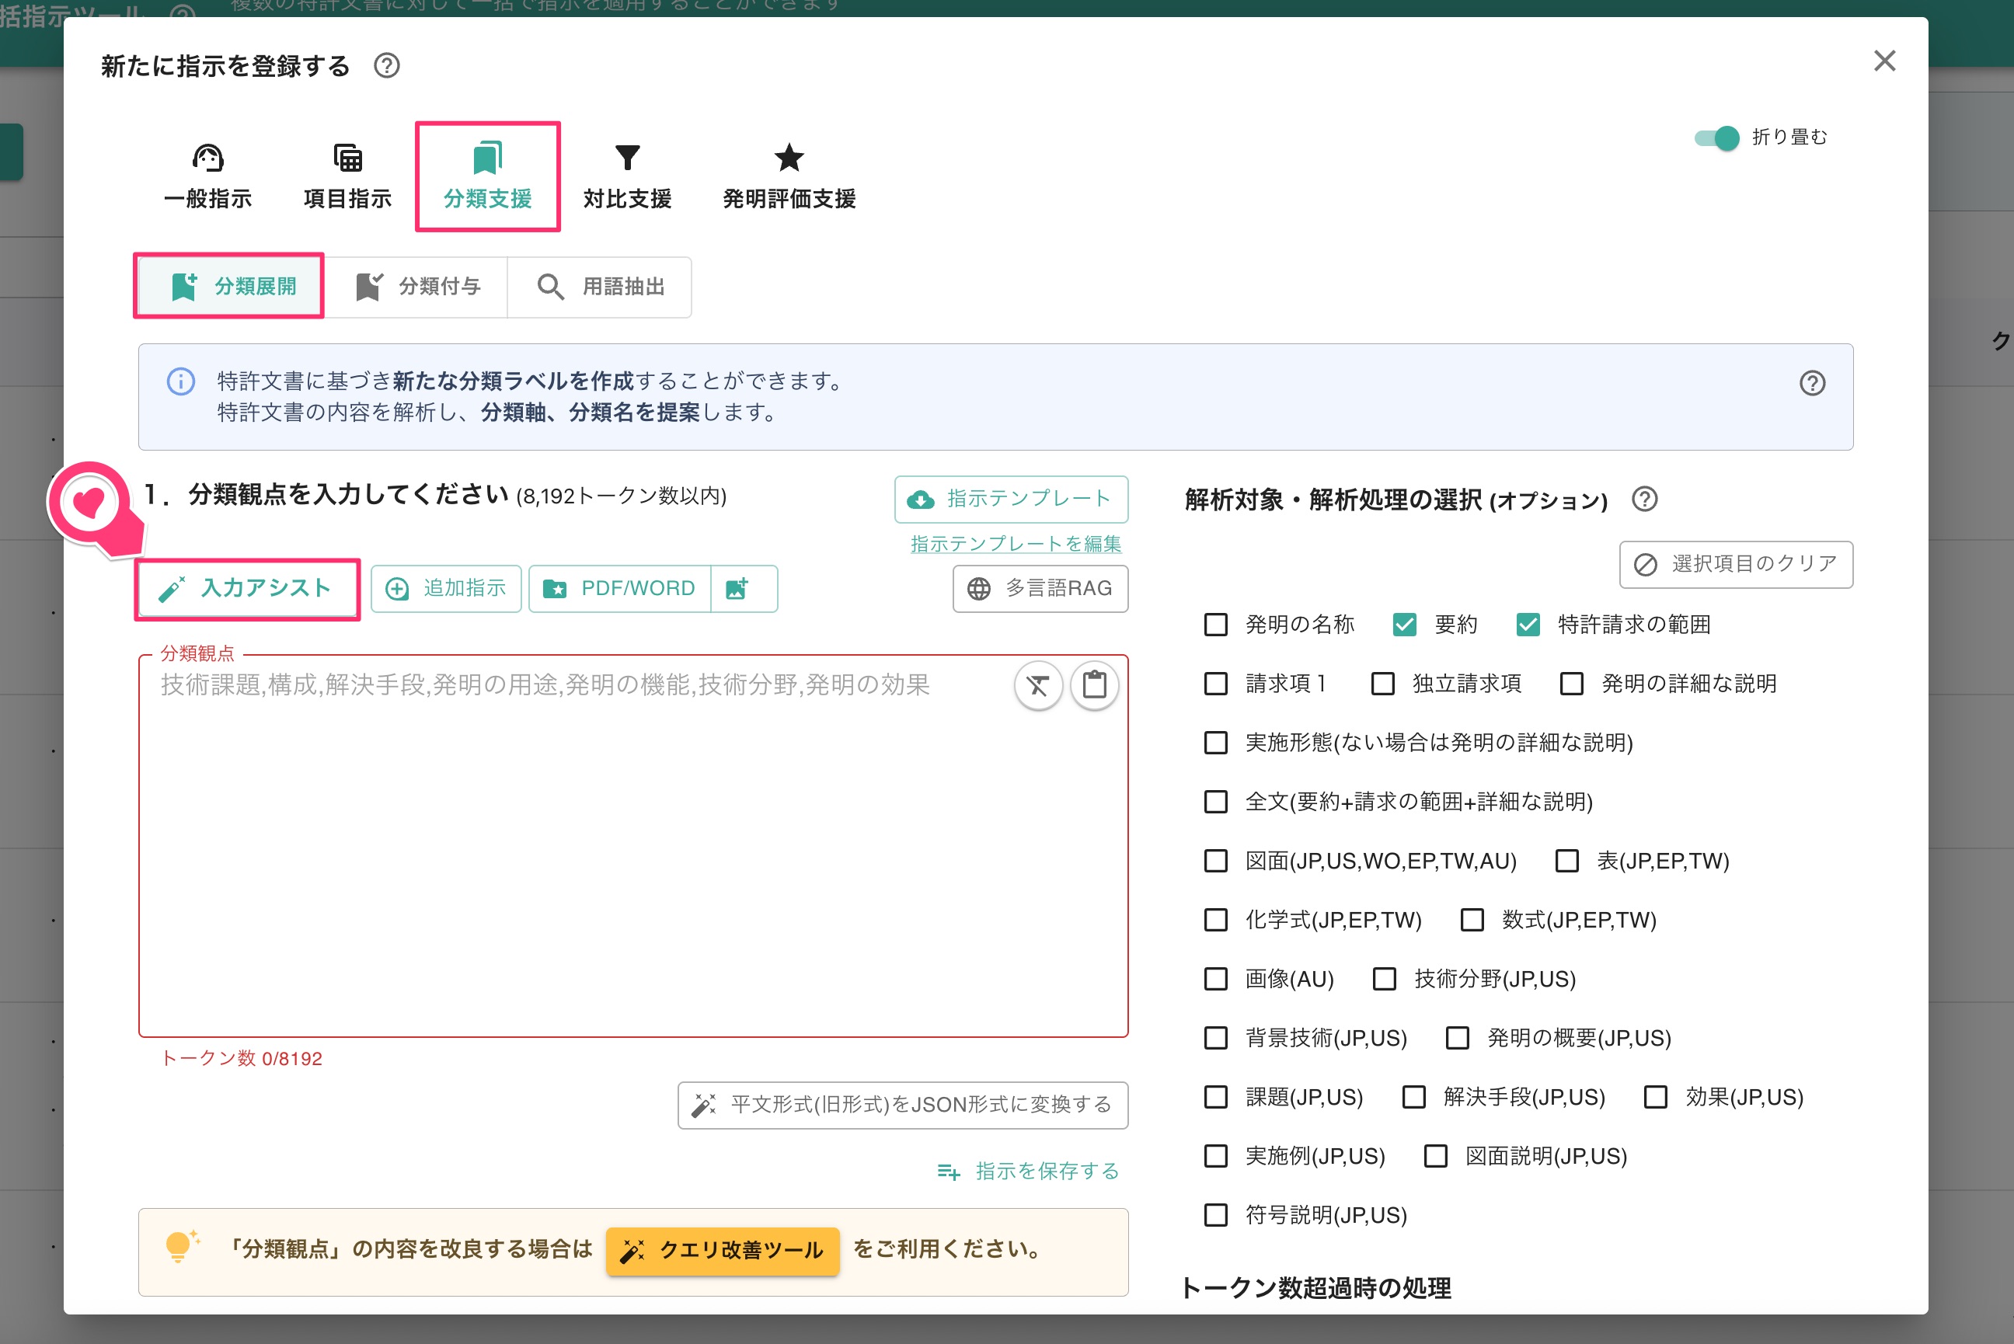Open help for 新たに指示を登録する title
The height and width of the screenshot is (1344, 2014).
pos(386,65)
